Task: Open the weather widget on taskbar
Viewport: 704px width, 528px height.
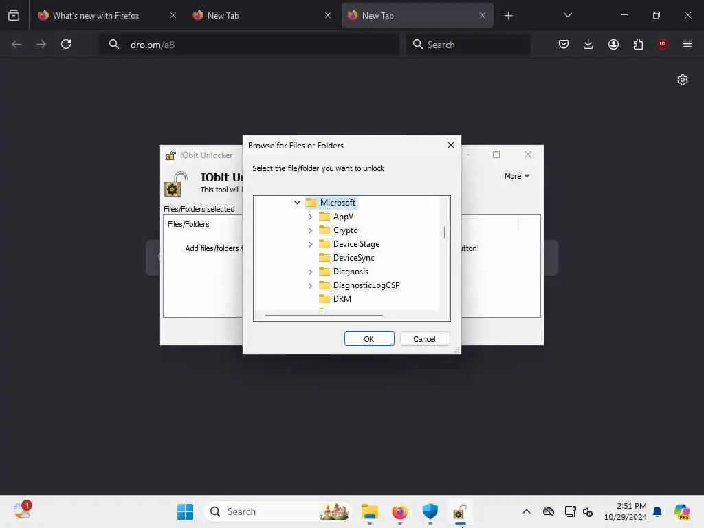Action: point(22,511)
